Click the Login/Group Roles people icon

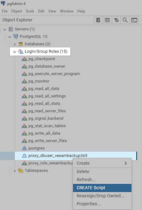pos(20,51)
